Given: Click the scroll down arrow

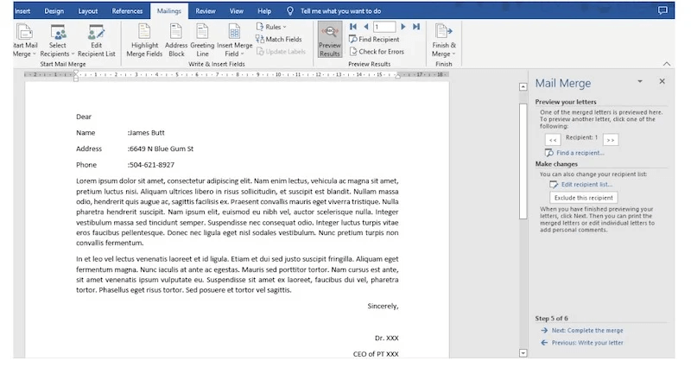Looking at the screenshot, I should pyautogui.click(x=523, y=353).
